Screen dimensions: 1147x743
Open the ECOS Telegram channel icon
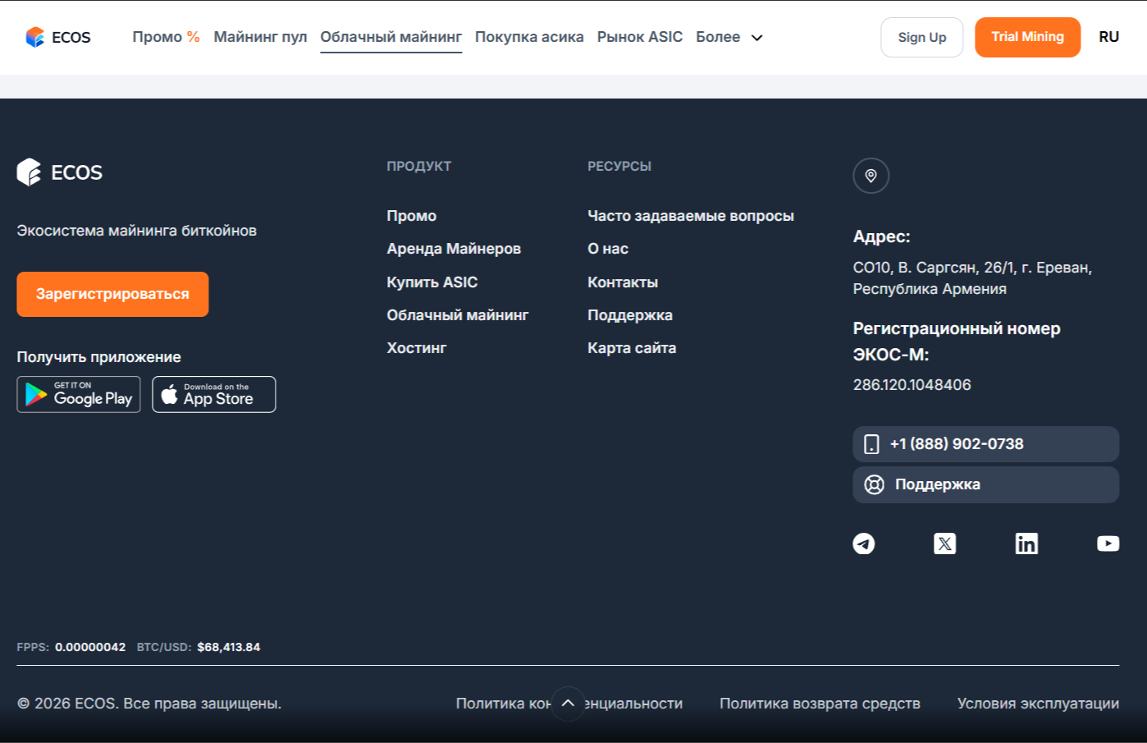coord(864,543)
